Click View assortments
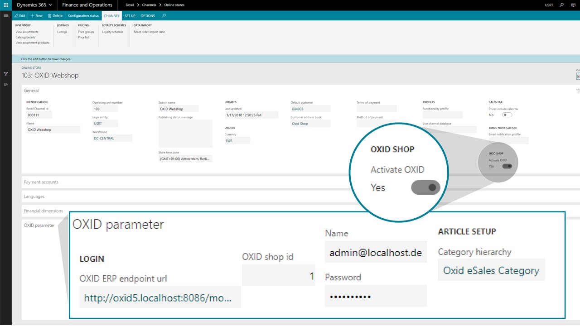Image resolution: width=580 pixels, height=326 pixels. coord(27,32)
